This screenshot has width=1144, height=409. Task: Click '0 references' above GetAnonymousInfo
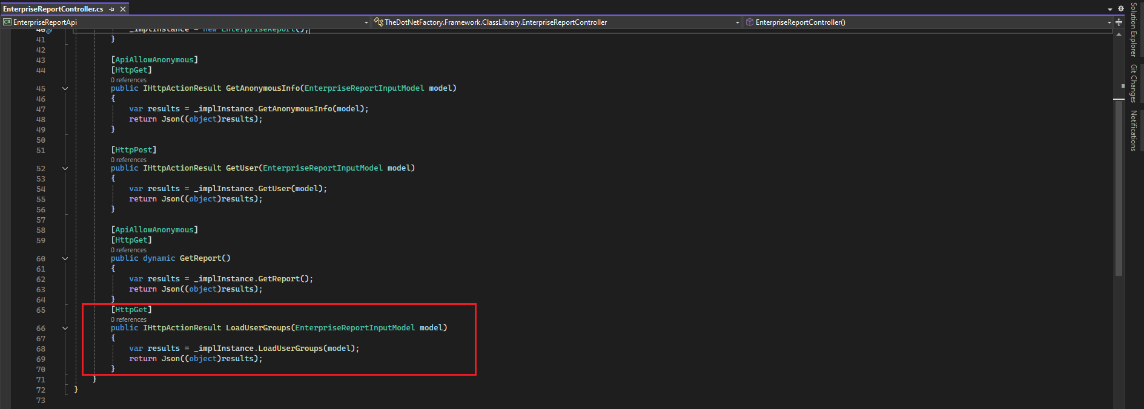point(128,80)
